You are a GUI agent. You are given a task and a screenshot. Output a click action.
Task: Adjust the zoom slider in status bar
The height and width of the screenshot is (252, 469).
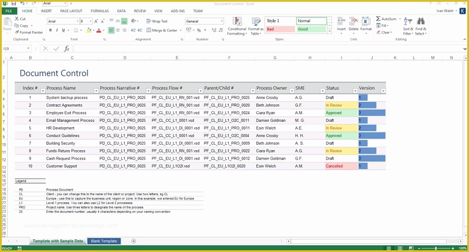point(436,248)
